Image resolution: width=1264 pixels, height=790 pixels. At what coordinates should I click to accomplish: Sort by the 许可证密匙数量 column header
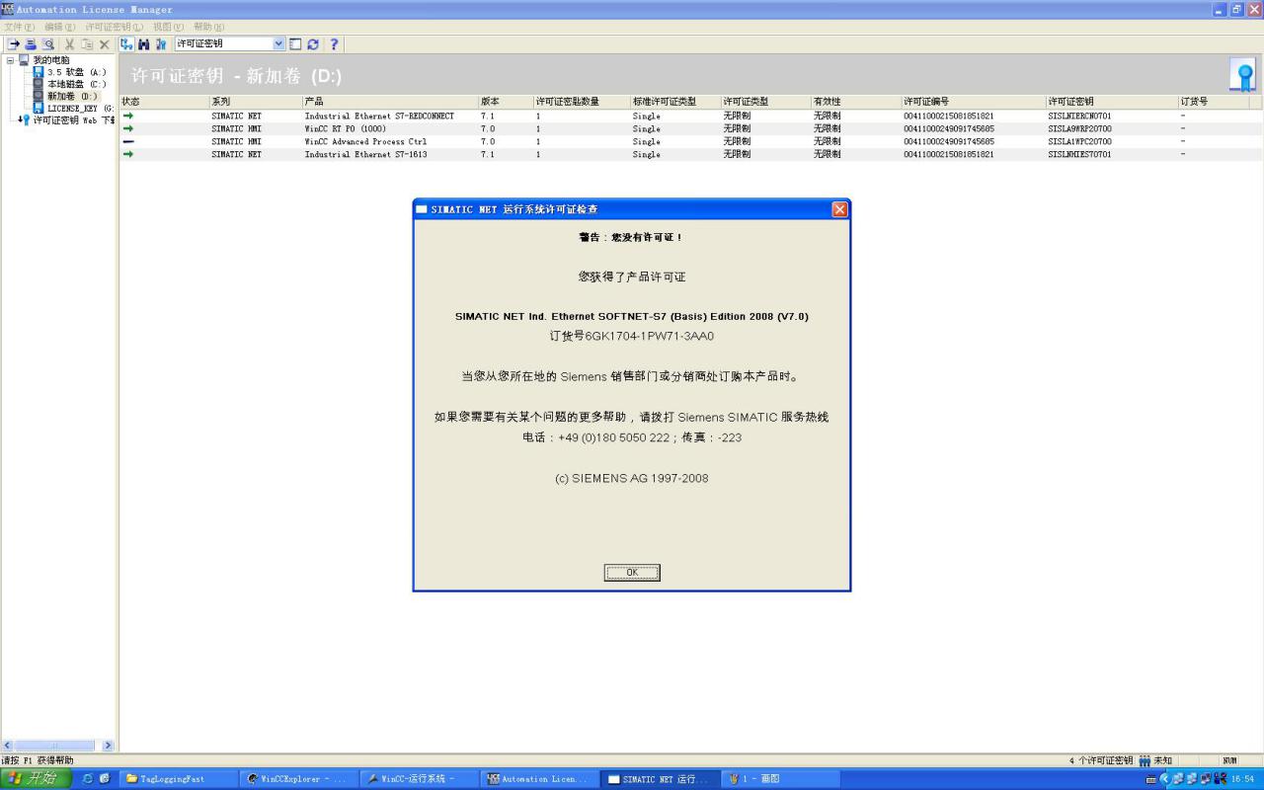click(582, 102)
